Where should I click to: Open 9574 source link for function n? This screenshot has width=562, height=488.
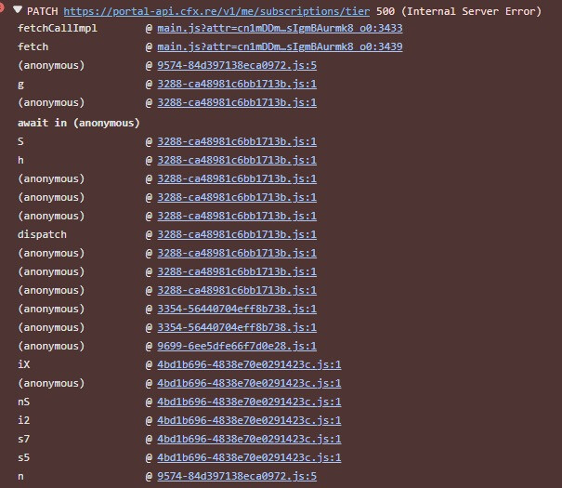tap(237, 476)
